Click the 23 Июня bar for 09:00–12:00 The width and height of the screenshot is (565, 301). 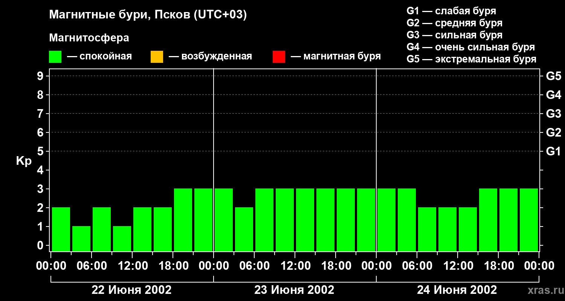pyautogui.click(x=285, y=220)
